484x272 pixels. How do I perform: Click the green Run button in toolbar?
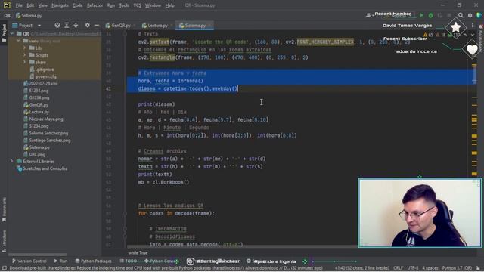click(421, 15)
